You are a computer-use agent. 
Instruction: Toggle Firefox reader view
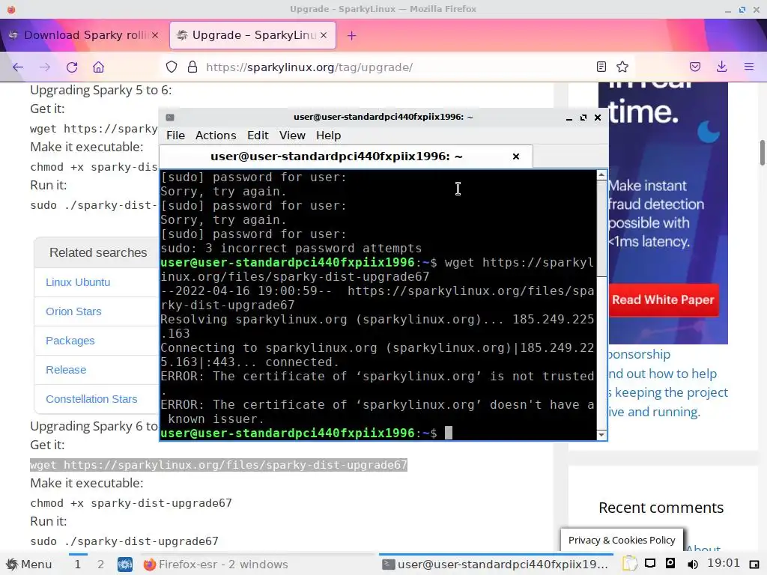[x=601, y=67]
